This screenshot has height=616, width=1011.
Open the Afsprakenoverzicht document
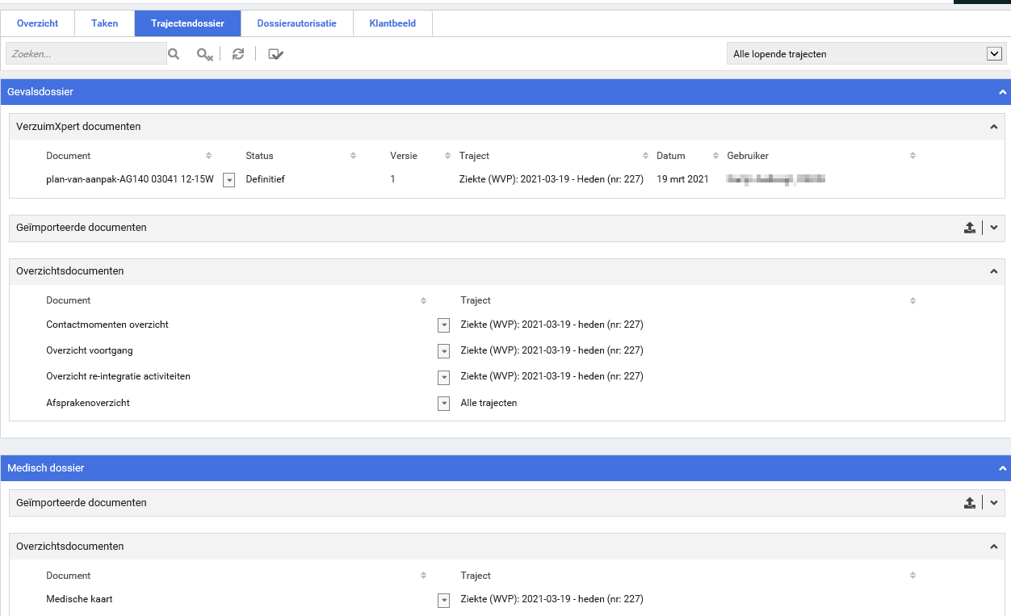click(x=88, y=402)
